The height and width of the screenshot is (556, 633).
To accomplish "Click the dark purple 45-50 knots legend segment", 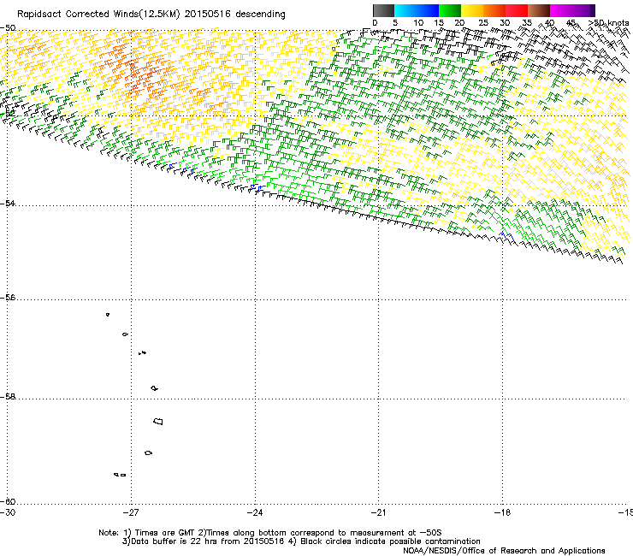I will (583, 10).
